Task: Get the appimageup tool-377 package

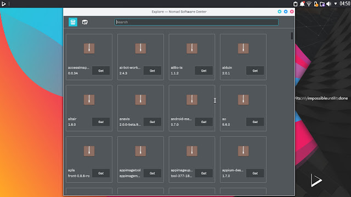Action: (203, 173)
